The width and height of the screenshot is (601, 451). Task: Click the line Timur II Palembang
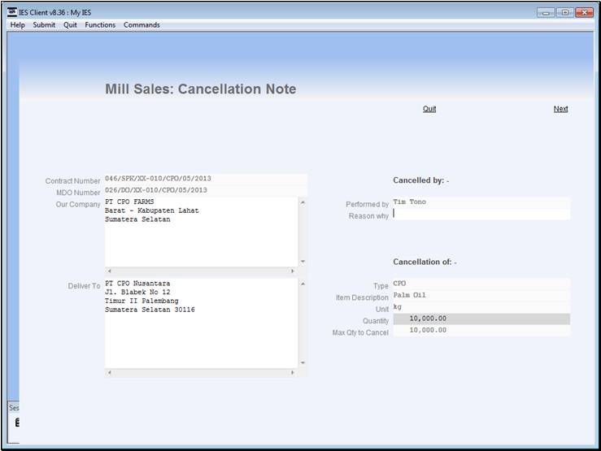(142, 301)
